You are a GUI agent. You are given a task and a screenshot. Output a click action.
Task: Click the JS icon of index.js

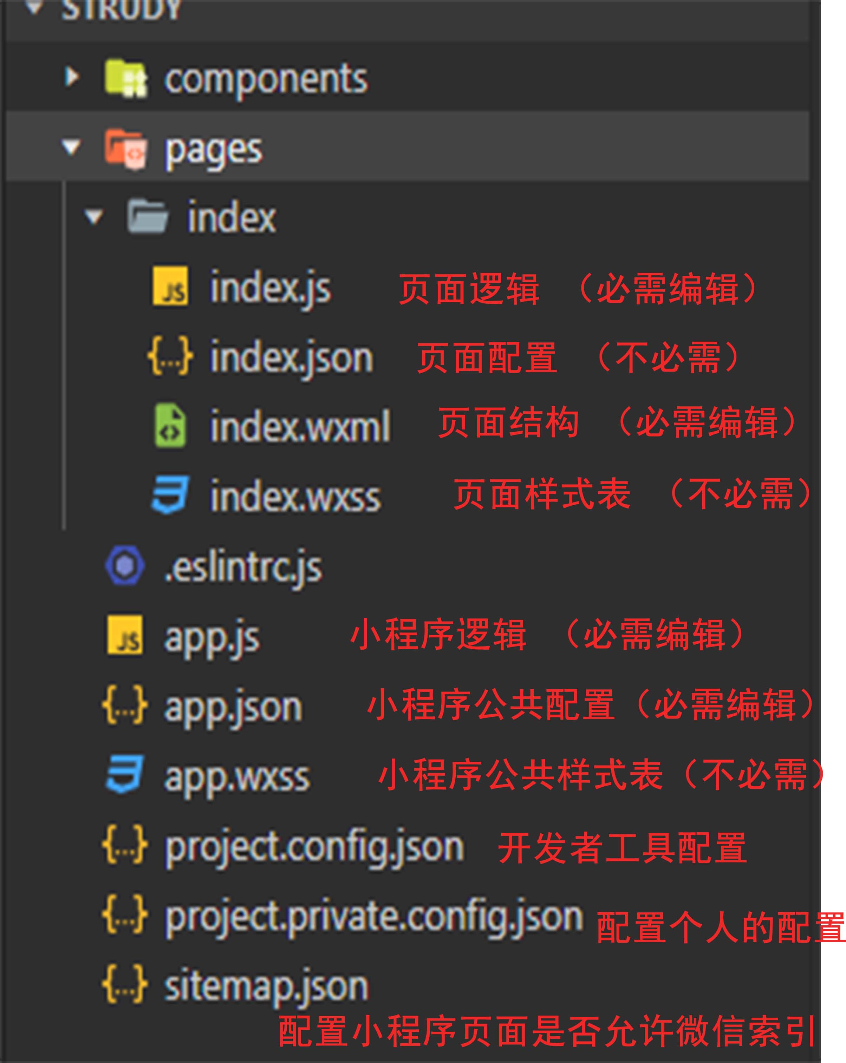point(170,286)
